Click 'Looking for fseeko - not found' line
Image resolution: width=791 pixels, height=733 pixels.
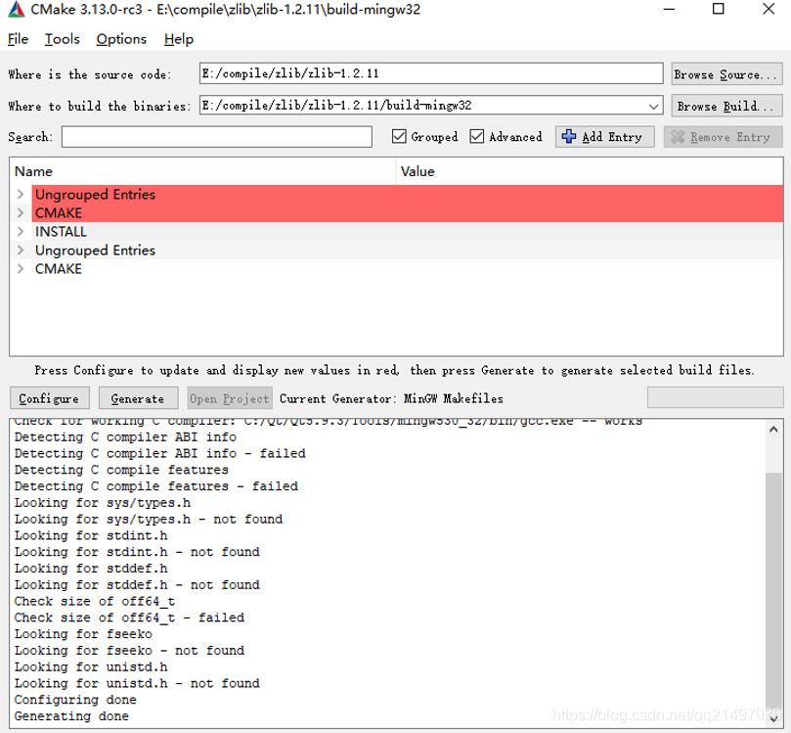tap(130, 650)
